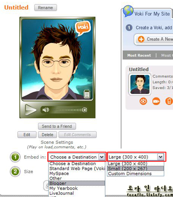173x197 pixels.
Task: Click the Embed in: label
Action: [35, 157]
